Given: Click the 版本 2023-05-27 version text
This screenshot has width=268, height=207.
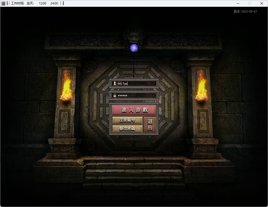Looking at the screenshot, I should [x=245, y=11].
